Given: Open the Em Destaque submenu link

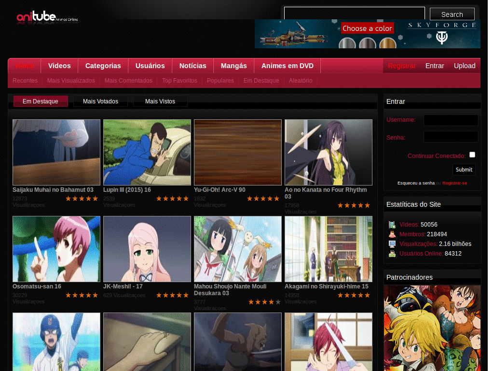Looking at the screenshot, I should 261,81.
